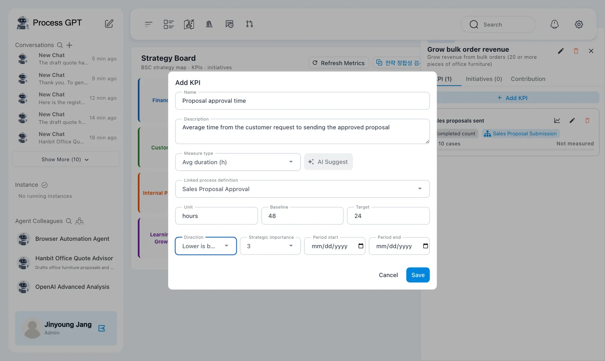This screenshot has height=361, width=605.
Task: Open the Linked process definition dropdown
Action: pyautogui.click(x=302, y=189)
